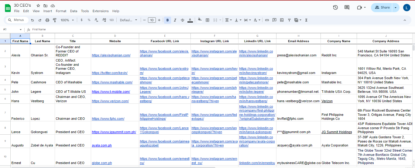Open the Google account avatar L
The height and width of the screenshot is (168, 415).
click(407, 8)
